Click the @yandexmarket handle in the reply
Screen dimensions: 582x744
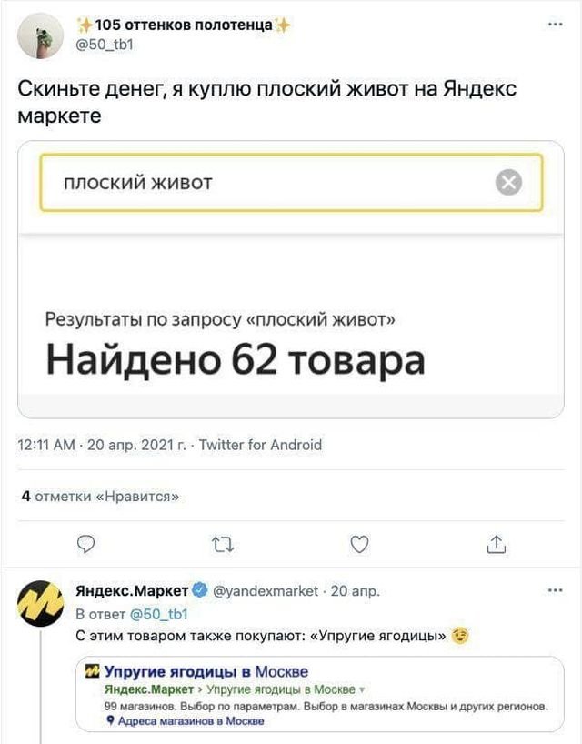[265, 591]
